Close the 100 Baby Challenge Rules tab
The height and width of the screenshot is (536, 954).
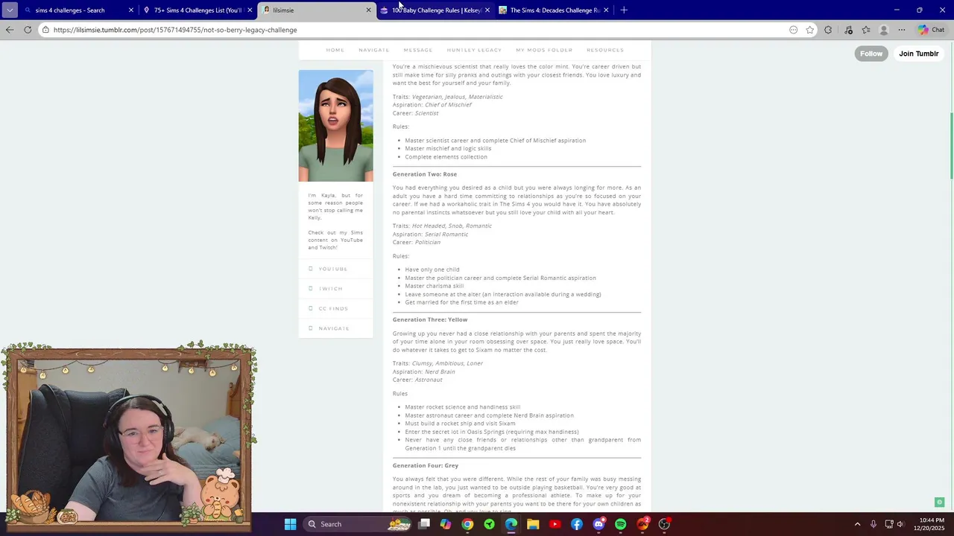click(x=487, y=10)
